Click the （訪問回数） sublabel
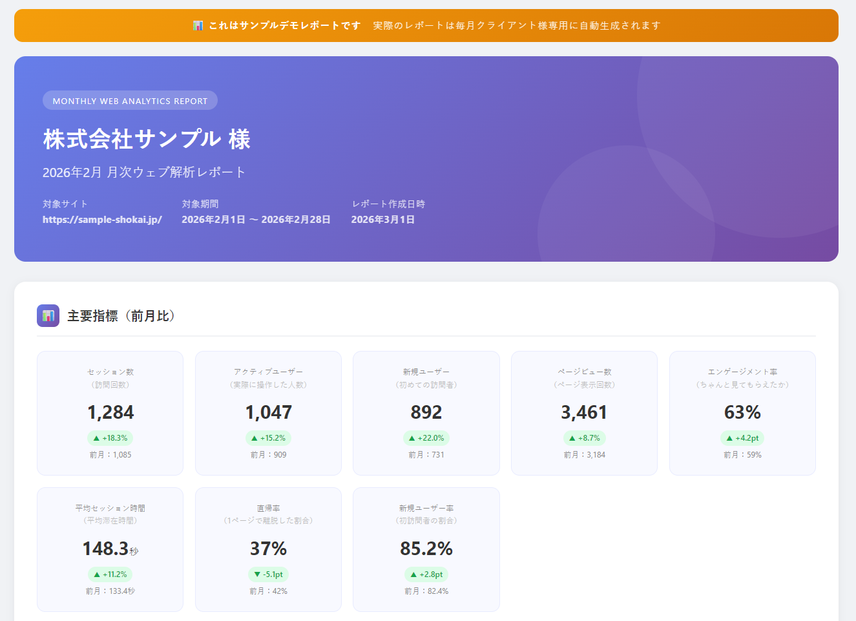This screenshot has height=621, width=856. click(x=110, y=384)
